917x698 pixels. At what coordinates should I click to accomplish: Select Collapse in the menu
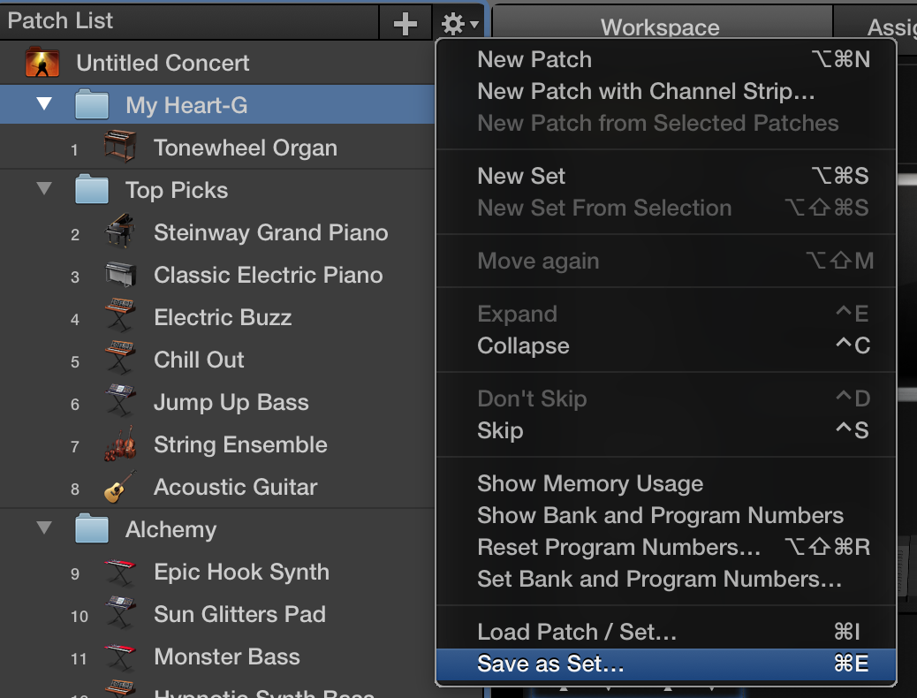[x=666, y=345]
